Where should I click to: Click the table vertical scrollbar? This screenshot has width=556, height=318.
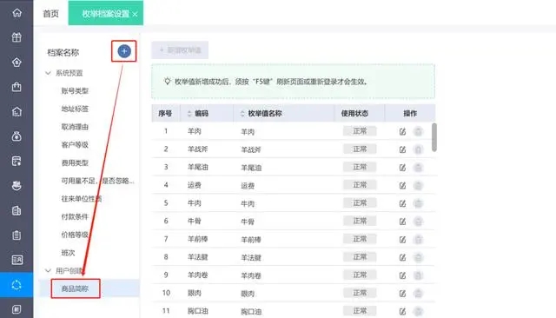tap(434, 137)
